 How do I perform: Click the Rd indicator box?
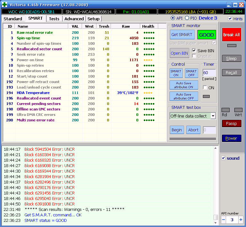coord(226,110)
